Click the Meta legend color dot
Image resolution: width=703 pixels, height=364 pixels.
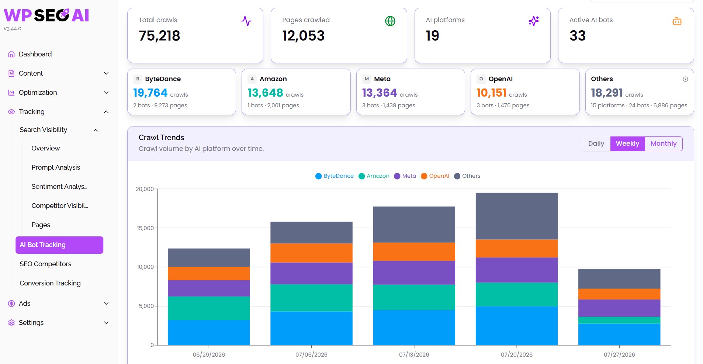click(x=397, y=176)
